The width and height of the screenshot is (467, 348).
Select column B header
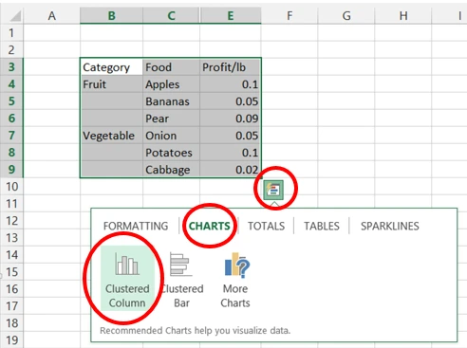[111, 15]
